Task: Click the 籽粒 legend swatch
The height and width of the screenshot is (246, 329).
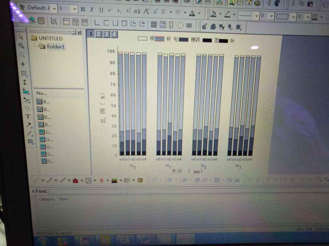Action: 159,39
